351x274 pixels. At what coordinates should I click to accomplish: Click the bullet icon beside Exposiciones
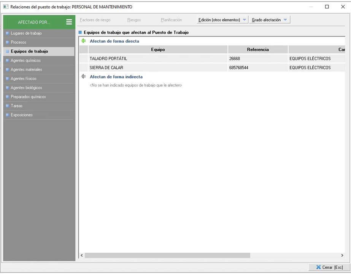pos(7,115)
